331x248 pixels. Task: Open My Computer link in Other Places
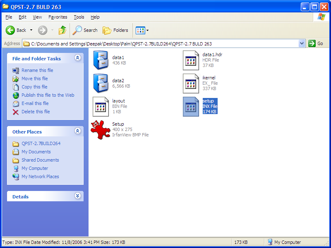tap(35, 168)
